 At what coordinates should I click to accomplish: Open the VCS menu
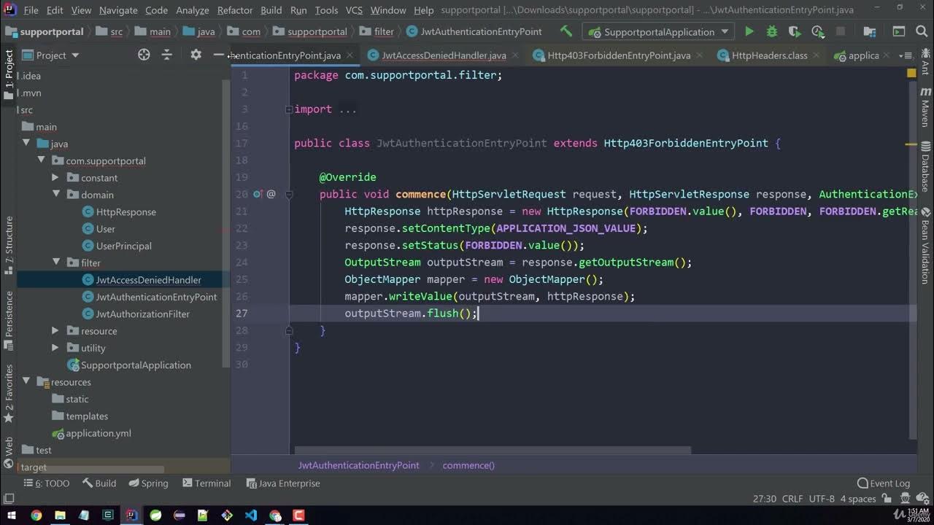point(354,10)
